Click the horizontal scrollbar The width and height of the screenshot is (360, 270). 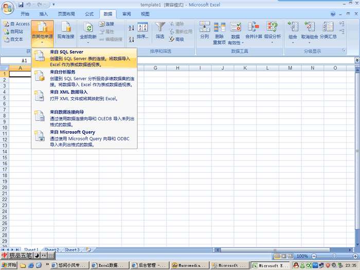tap(275, 250)
